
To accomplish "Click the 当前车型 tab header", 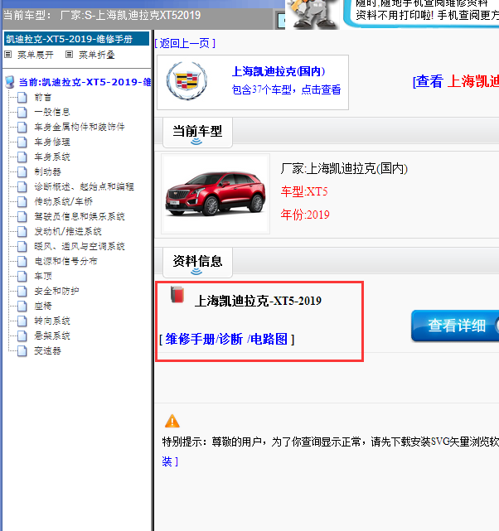I will [197, 133].
